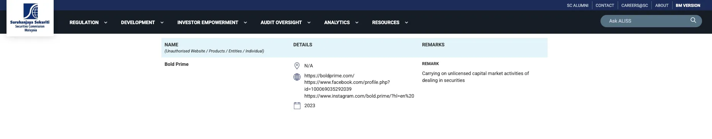
Task: Click the Unauthorised Website / Products subheading
Action: 214,51
